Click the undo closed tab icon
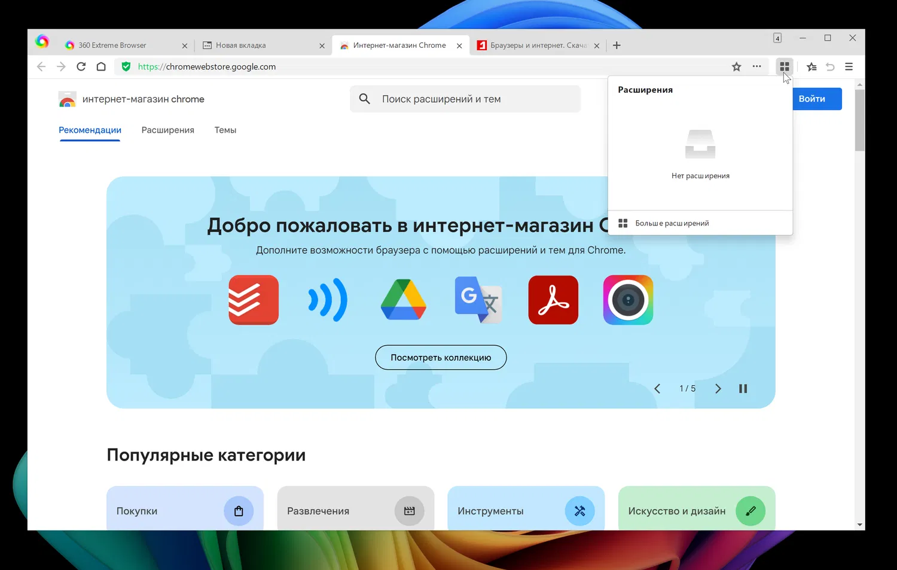The width and height of the screenshot is (897, 570). coord(830,66)
